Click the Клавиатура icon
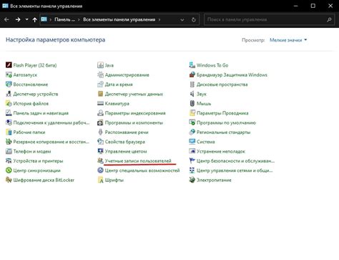Image resolution: width=339 pixels, height=260 pixels. [x=100, y=103]
